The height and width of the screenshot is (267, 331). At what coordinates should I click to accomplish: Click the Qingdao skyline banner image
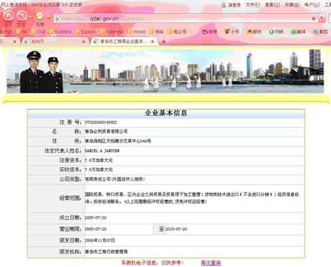click(x=165, y=71)
